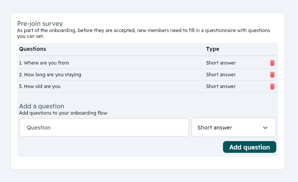This screenshot has width=298, height=182.
Task: Select question 3 'How old are you'
Action: (40, 86)
